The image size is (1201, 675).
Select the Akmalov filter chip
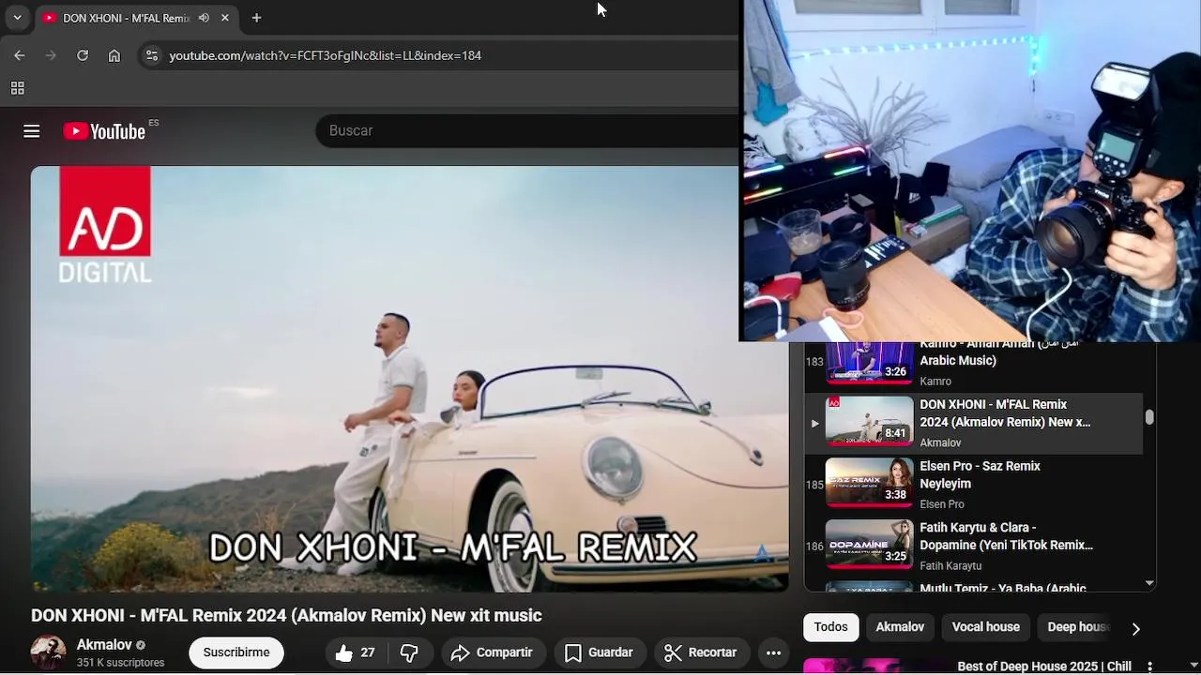click(x=900, y=627)
